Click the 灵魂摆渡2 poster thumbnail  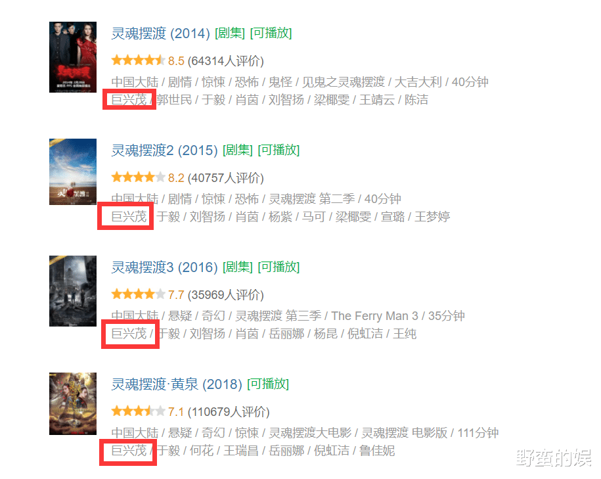click(73, 171)
